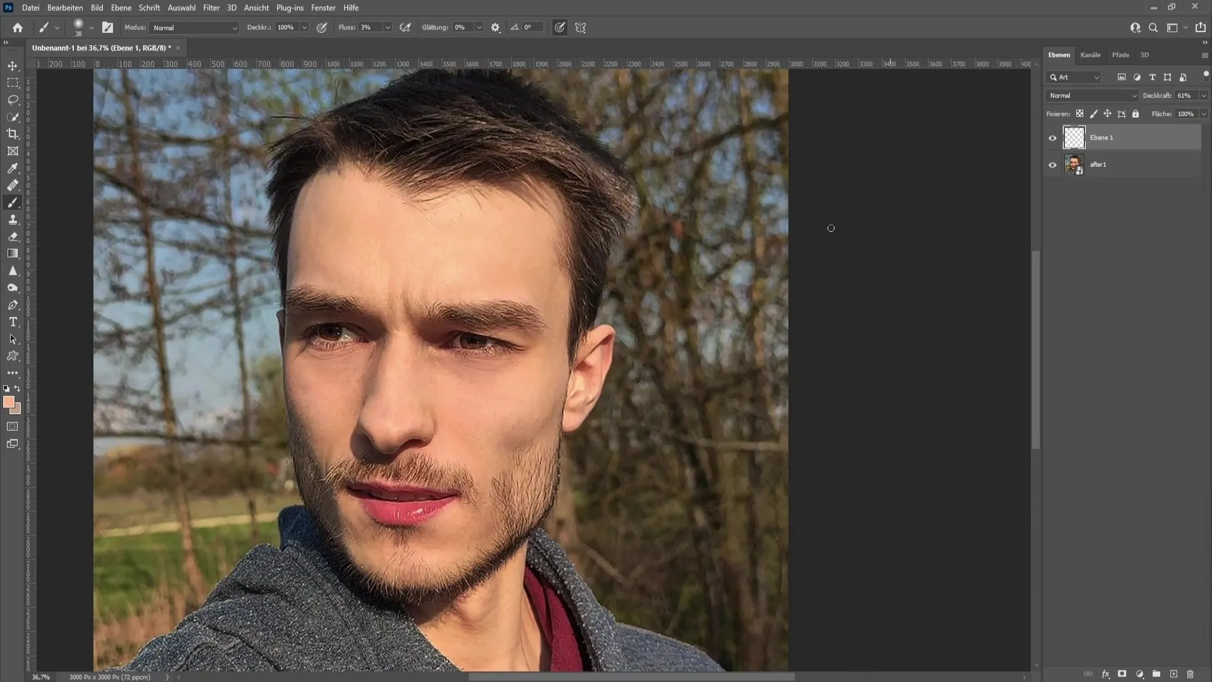Add layer style fx icon
1212x682 pixels.
pyautogui.click(x=1105, y=674)
